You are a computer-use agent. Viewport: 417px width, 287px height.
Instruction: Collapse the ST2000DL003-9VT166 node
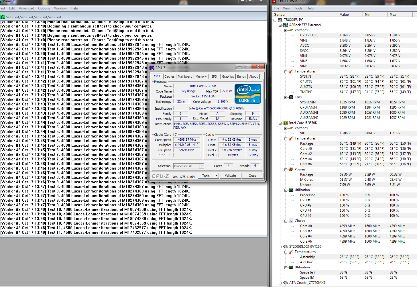[280, 247]
